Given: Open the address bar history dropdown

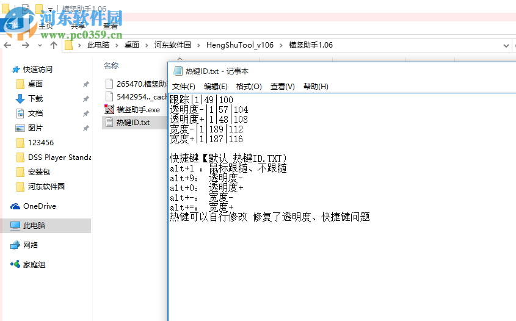Looking at the screenshot, I should pos(506,46).
